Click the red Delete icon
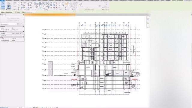 (56, 7)
